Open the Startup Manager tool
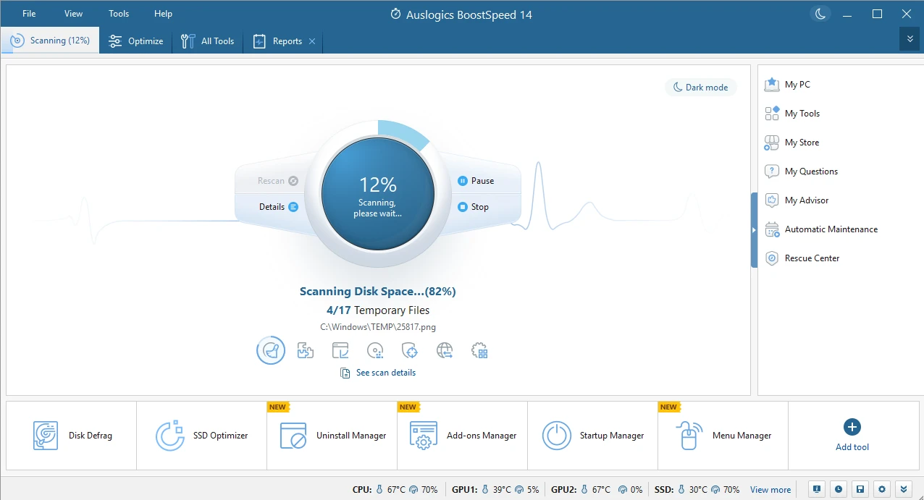The image size is (924, 500). 592,435
